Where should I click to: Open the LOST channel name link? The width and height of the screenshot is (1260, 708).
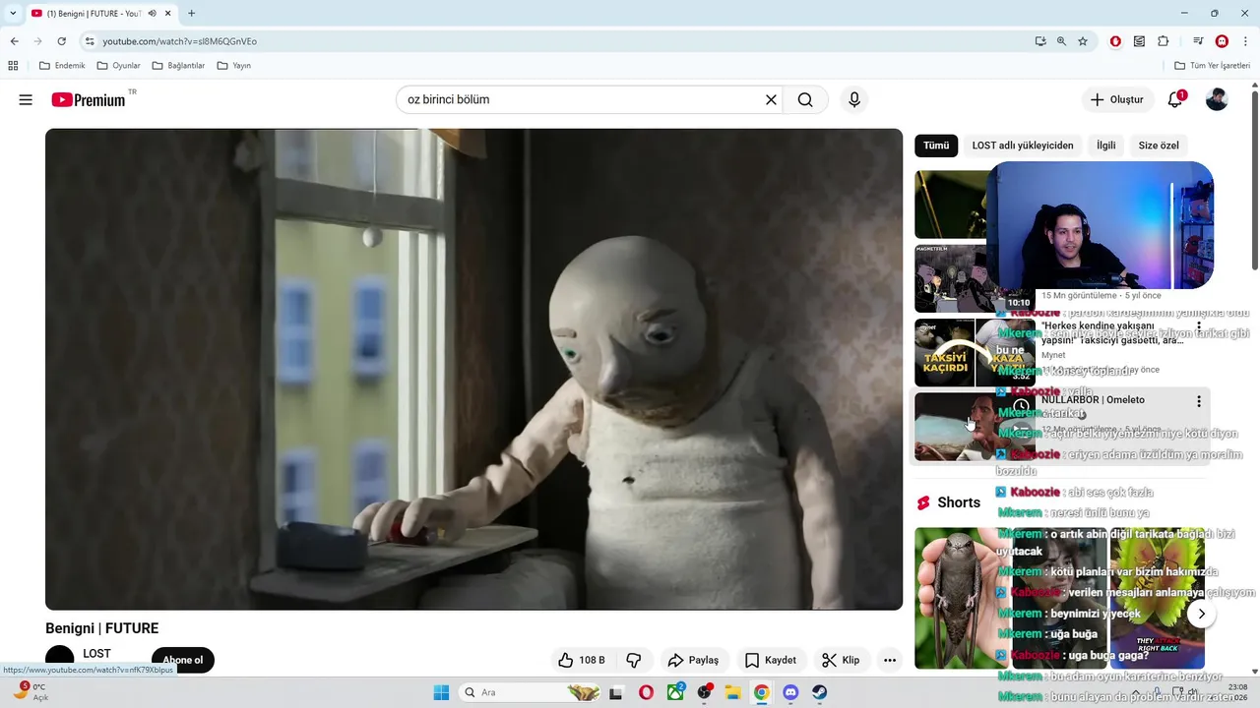[x=96, y=654]
